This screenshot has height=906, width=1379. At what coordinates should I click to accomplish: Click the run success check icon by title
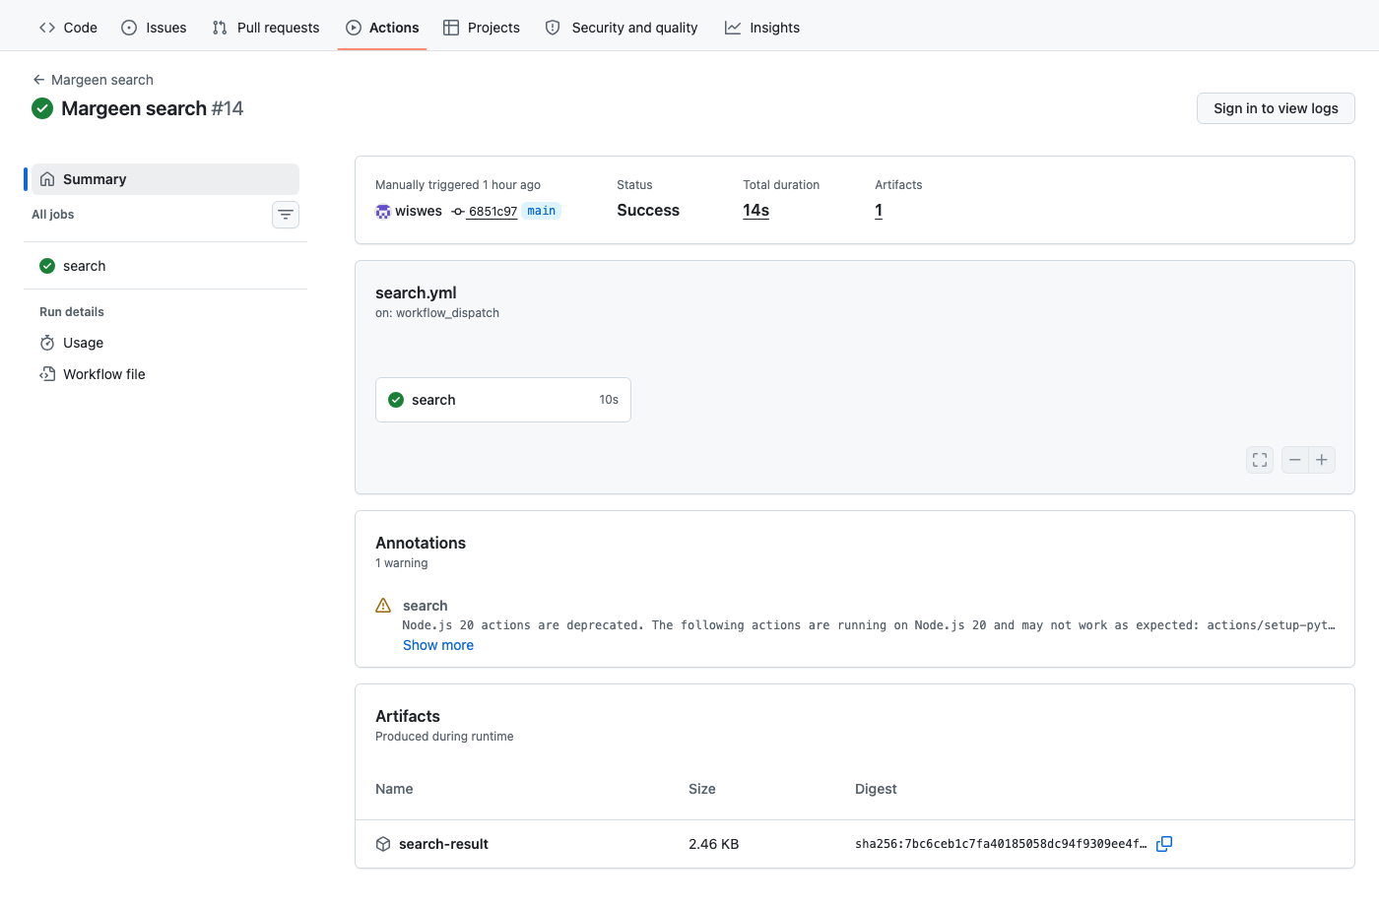pos(42,108)
